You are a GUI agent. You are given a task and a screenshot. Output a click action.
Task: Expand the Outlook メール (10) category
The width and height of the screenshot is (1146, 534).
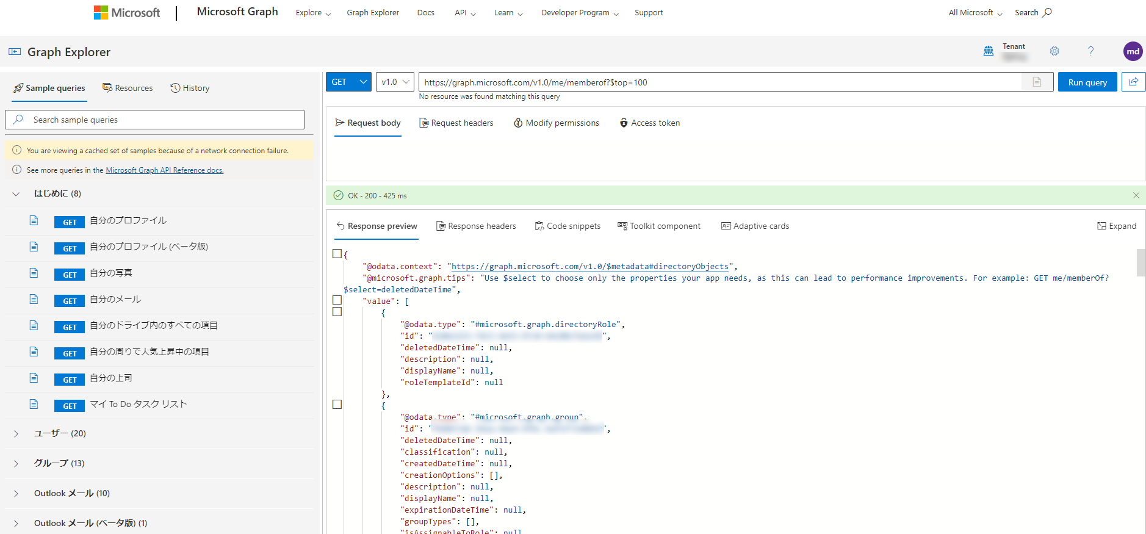pos(16,494)
